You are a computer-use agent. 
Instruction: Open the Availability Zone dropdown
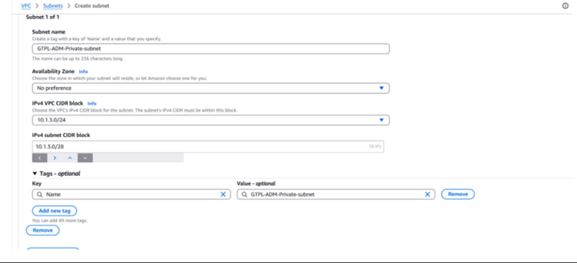pos(210,88)
